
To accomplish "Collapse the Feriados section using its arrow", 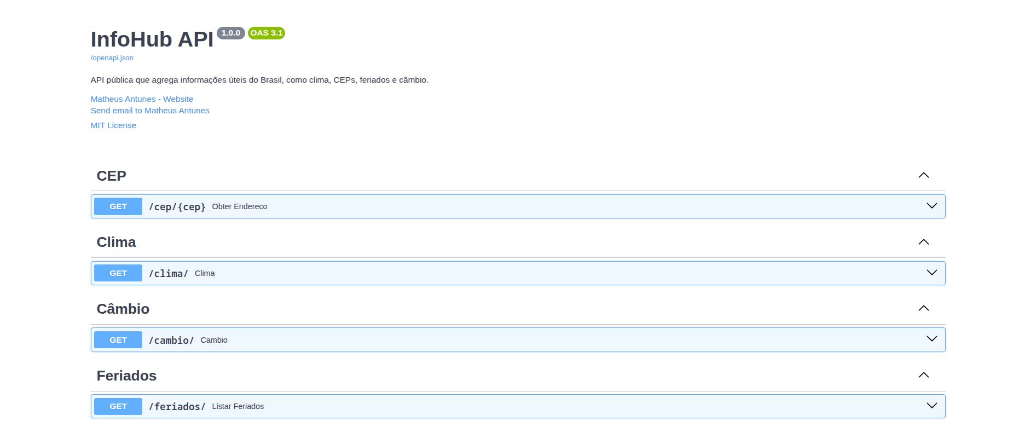I will [x=923, y=375].
